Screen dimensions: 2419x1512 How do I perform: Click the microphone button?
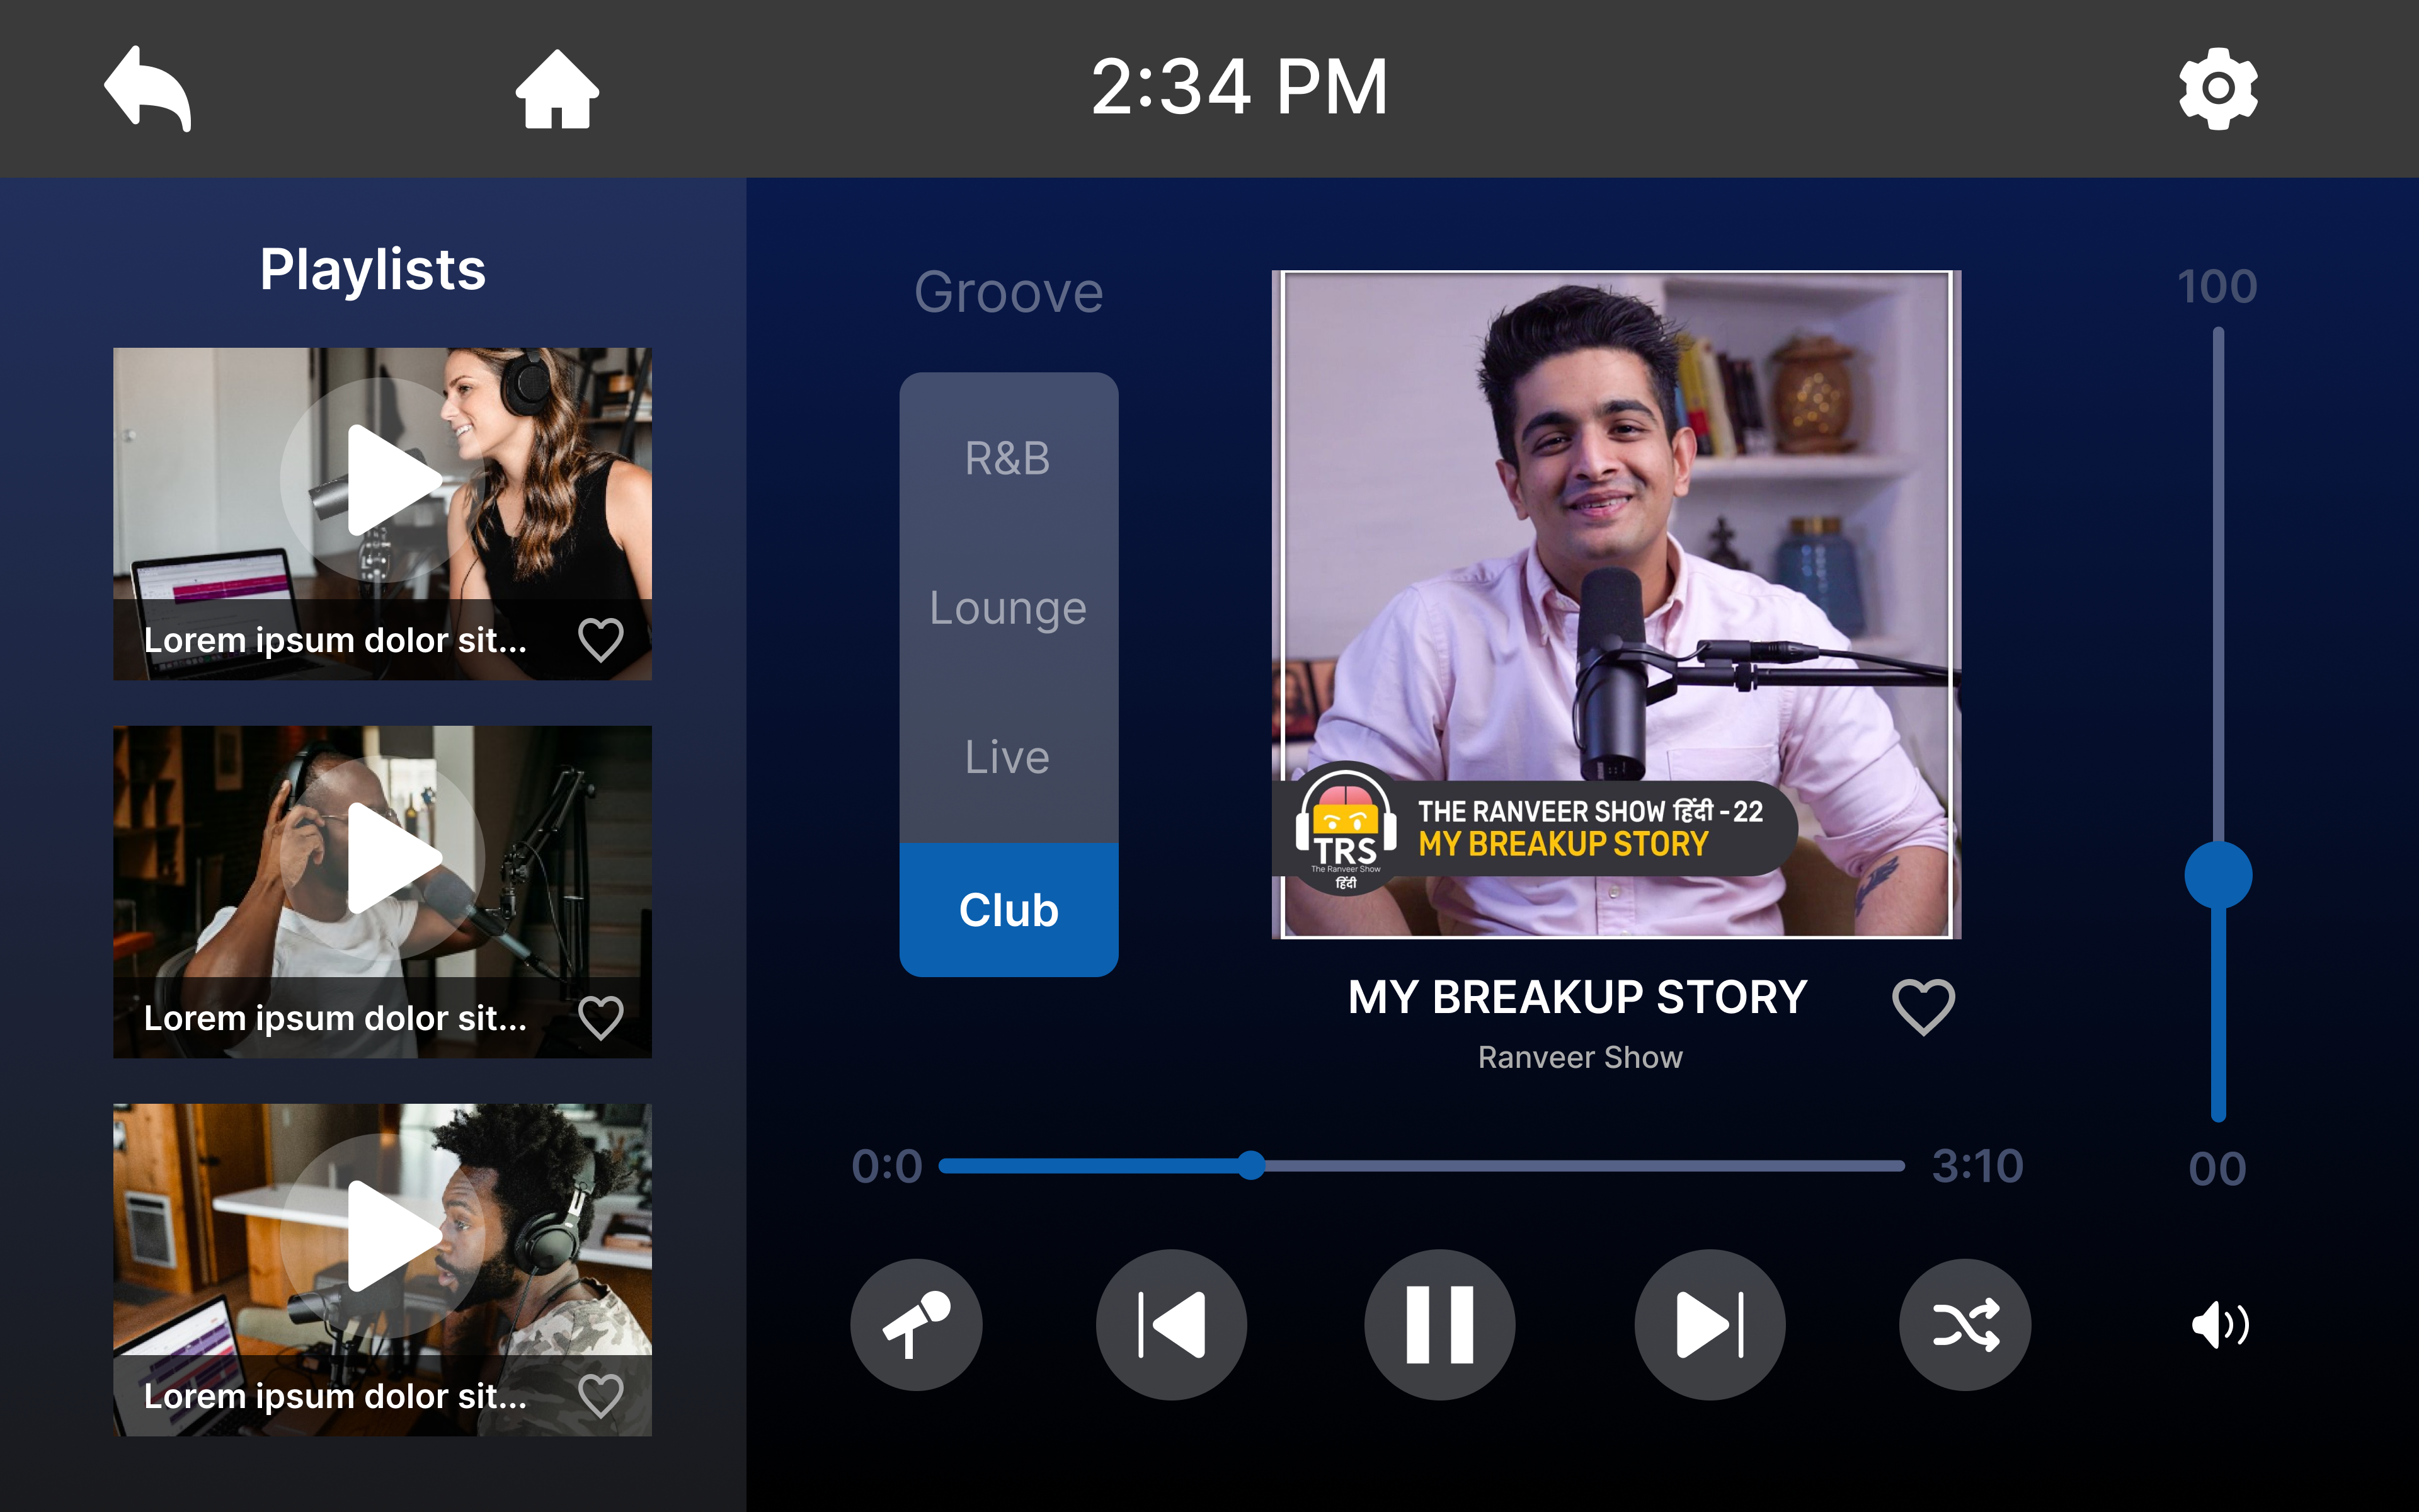click(x=915, y=1324)
